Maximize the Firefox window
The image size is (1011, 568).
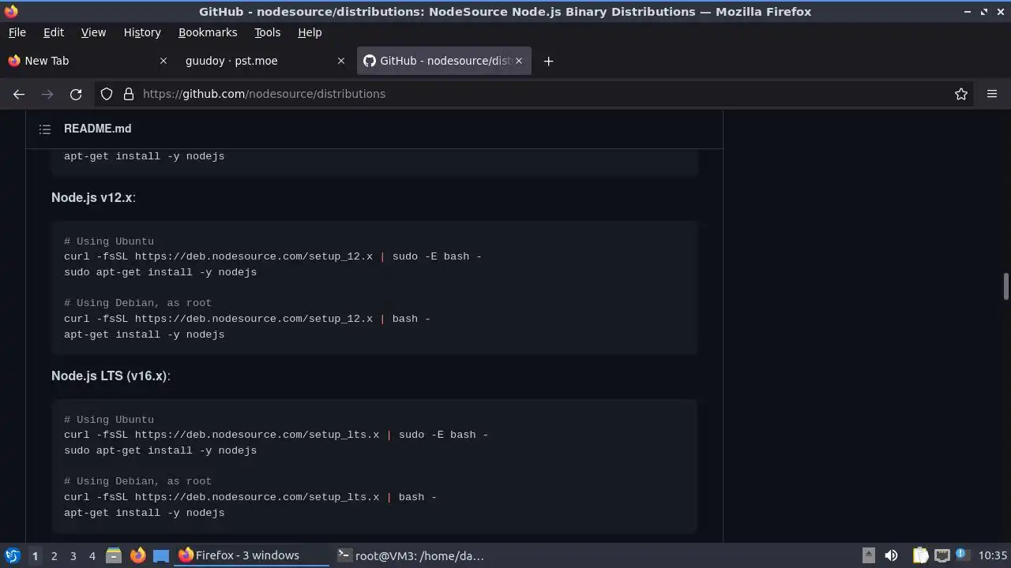(984, 12)
